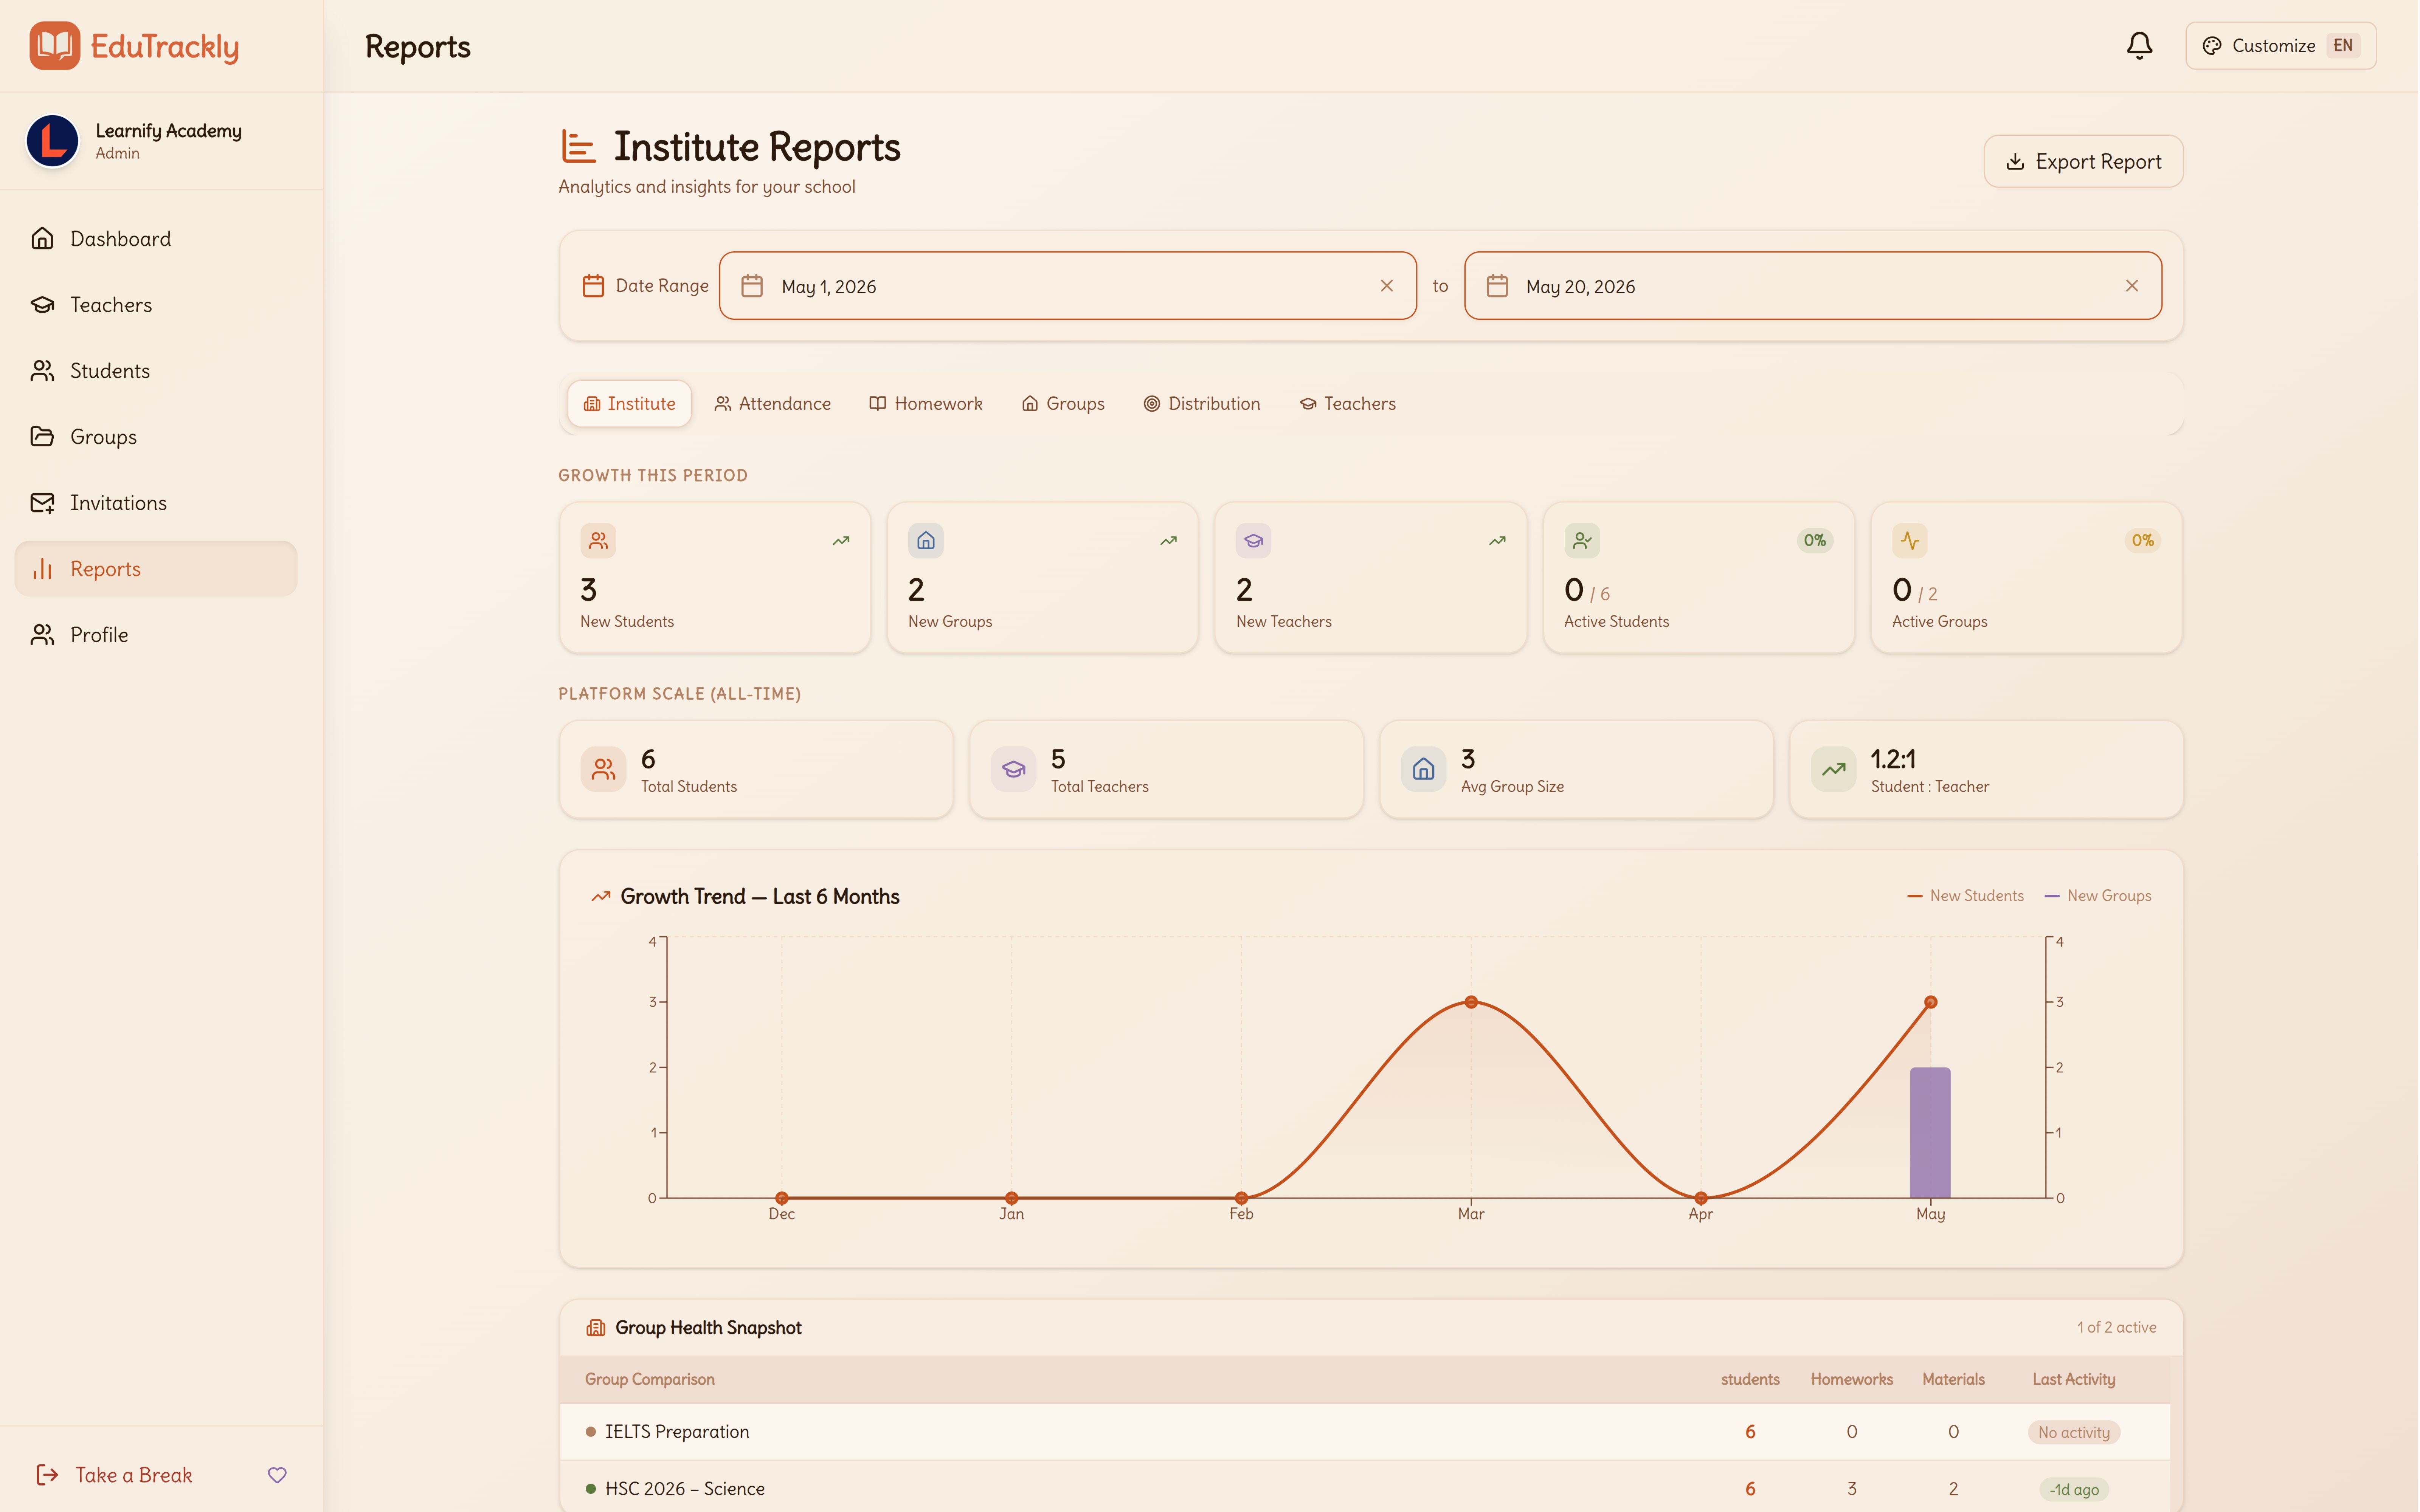The image size is (2420, 1512).
Task: Click calendar icon in start date field
Action: 752,286
